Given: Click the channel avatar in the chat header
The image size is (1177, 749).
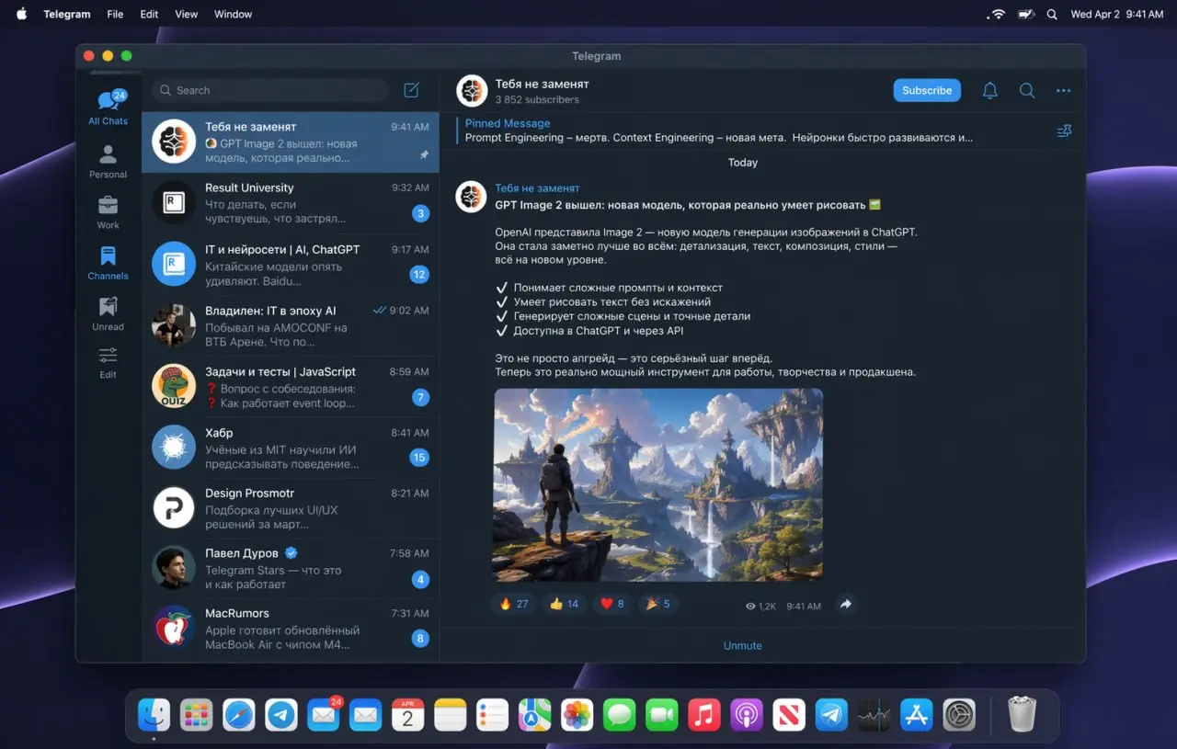Looking at the screenshot, I should [x=472, y=90].
